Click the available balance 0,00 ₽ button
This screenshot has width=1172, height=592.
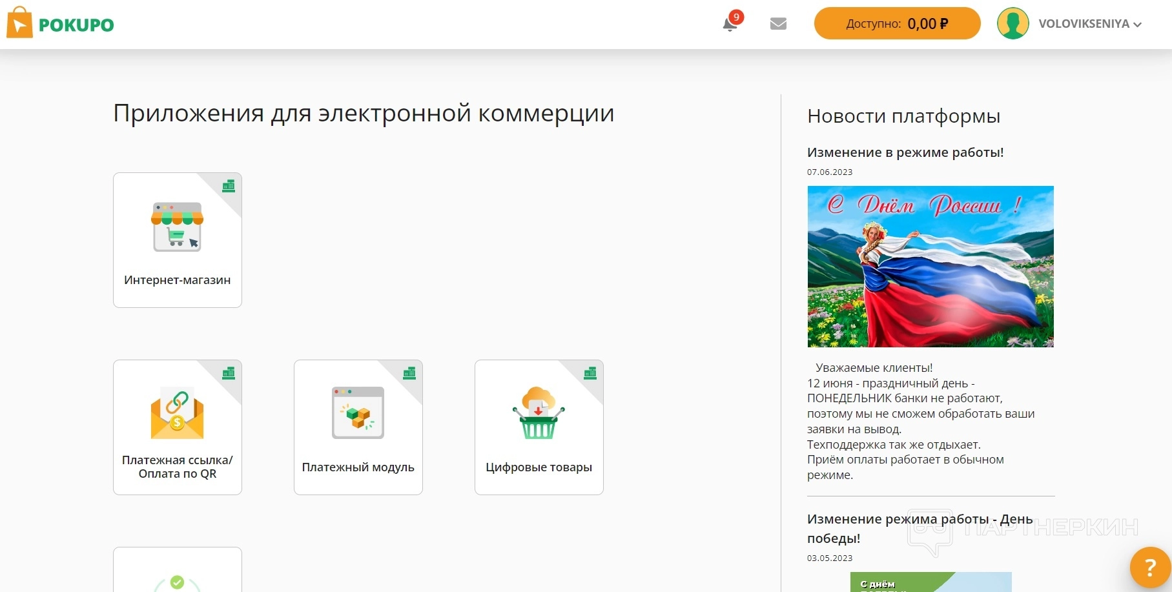pos(897,24)
